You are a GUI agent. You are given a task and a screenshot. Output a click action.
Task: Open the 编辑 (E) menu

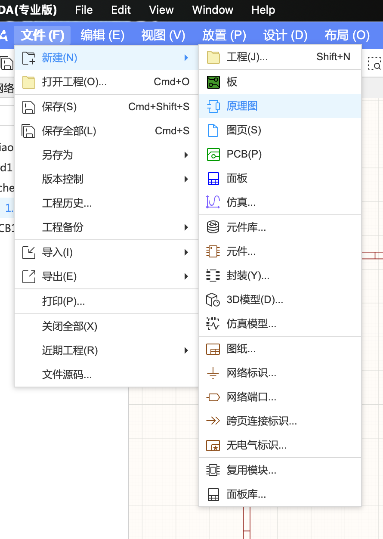(x=102, y=35)
